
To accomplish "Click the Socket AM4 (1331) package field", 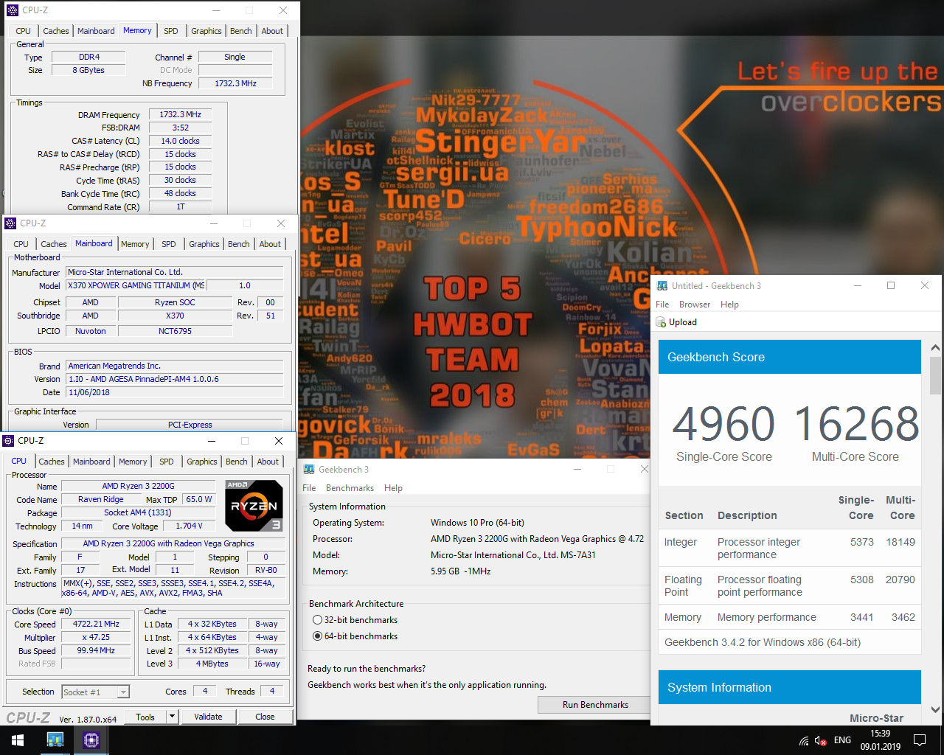I will [138, 512].
